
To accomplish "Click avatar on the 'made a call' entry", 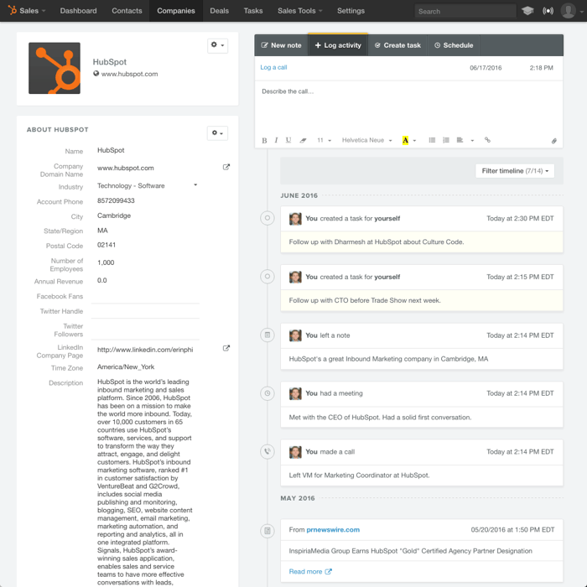I will click(x=295, y=452).
